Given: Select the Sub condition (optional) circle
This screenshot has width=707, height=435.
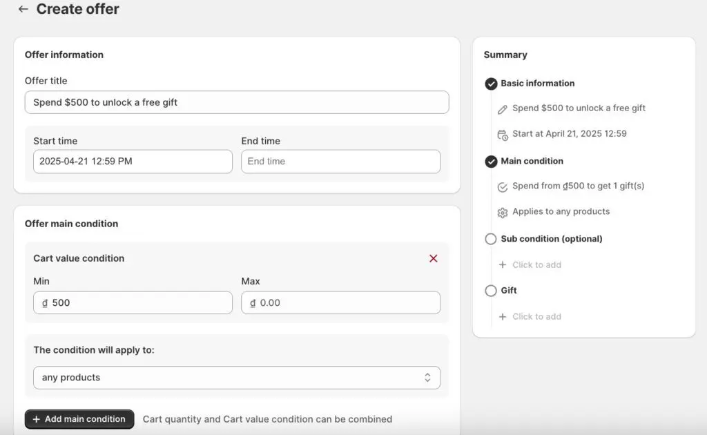Looking at the screenshot, I should 491,239.
